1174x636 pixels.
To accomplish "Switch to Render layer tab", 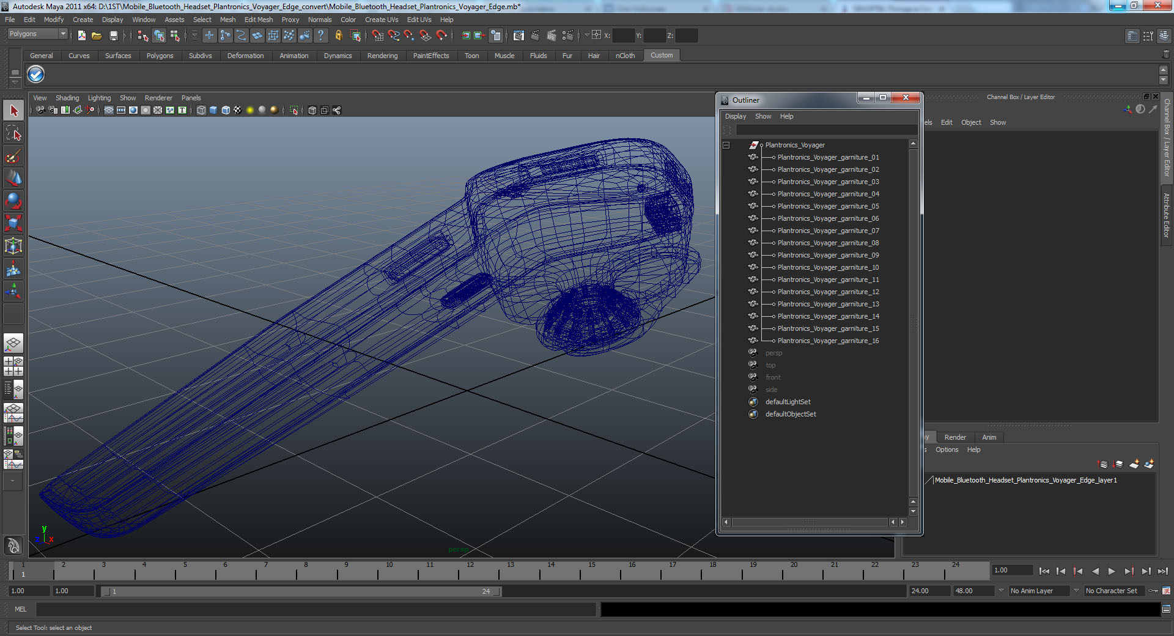I will pyautogui.click(x=955, y=437).
